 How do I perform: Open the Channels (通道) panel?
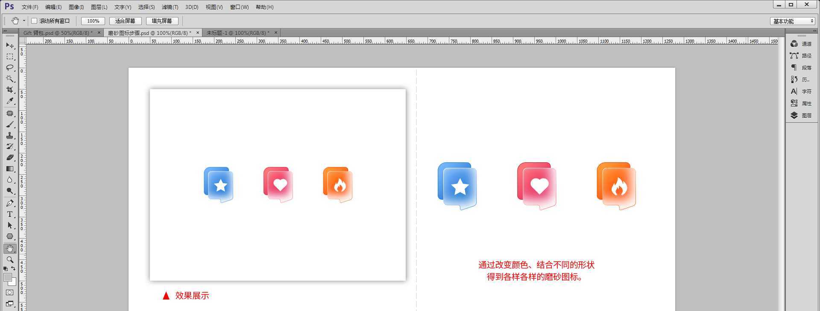coord(801,44)
